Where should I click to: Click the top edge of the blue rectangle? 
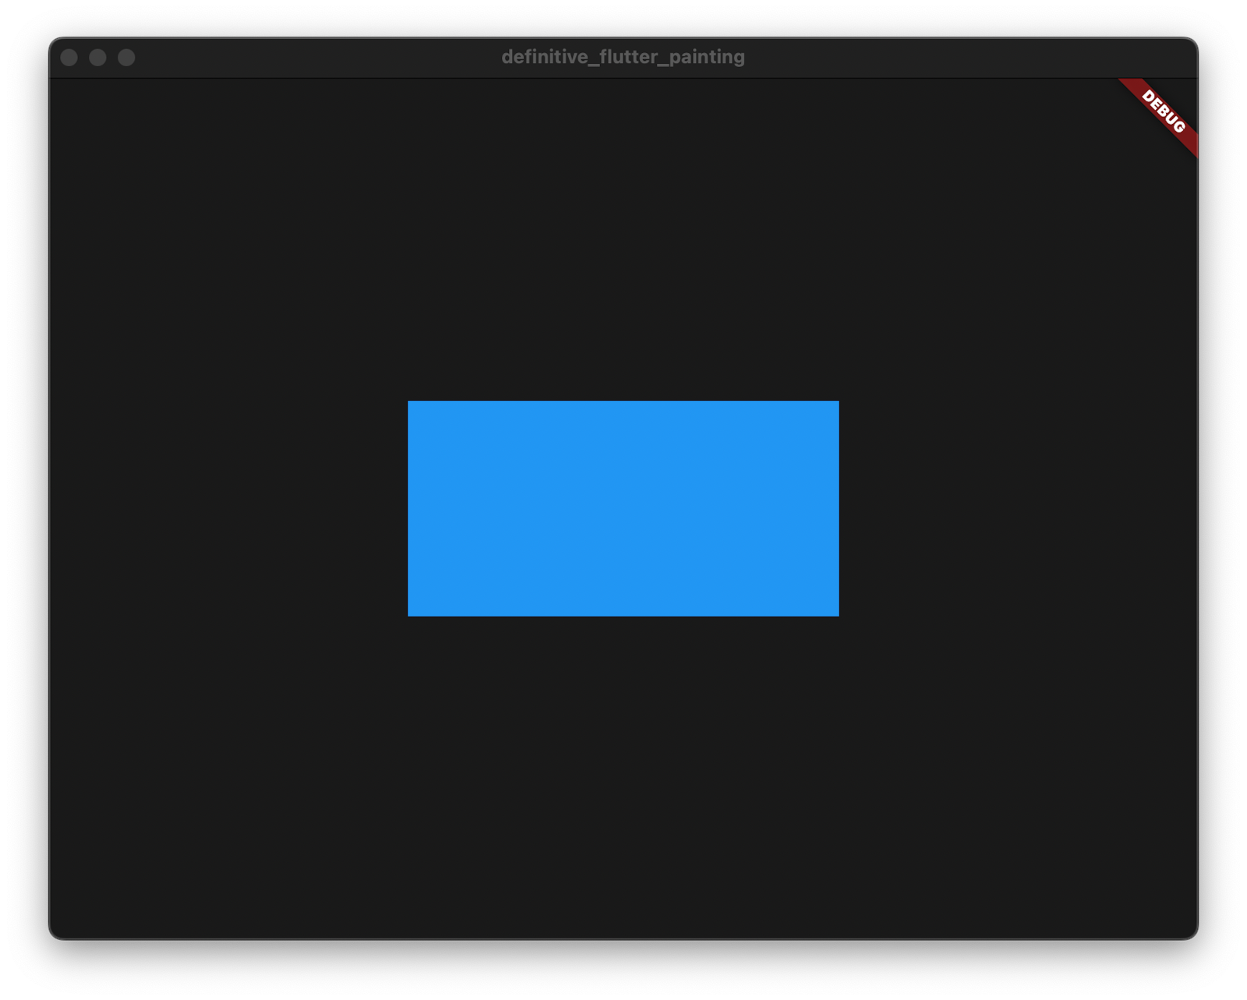623,401
